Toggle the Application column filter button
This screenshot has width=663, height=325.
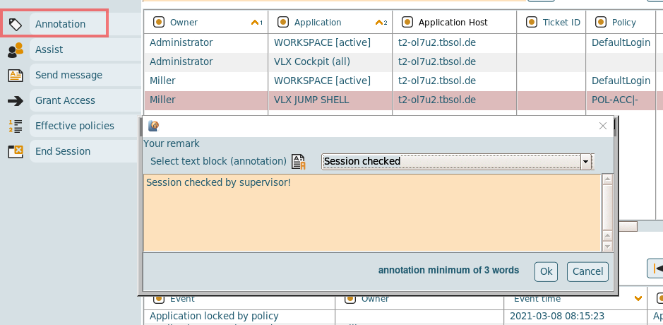[x=283, y=23]
